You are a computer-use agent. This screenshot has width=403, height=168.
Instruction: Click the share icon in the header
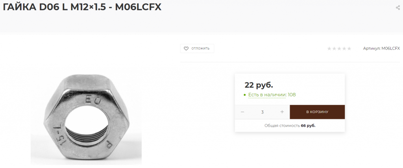tap(398, 7)
